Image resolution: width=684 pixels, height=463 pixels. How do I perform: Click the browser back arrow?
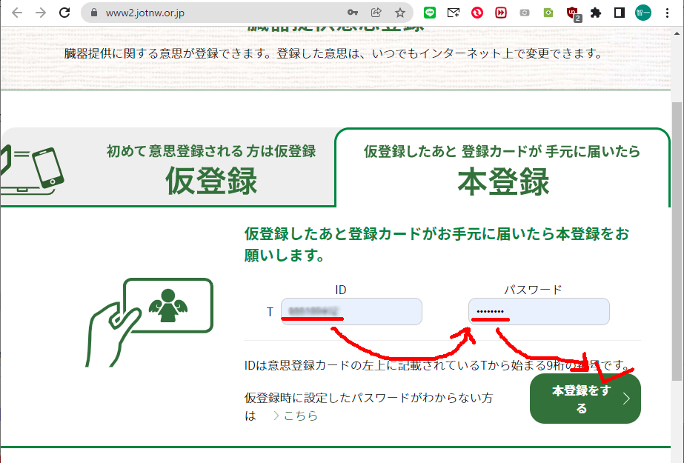[17, 13]
